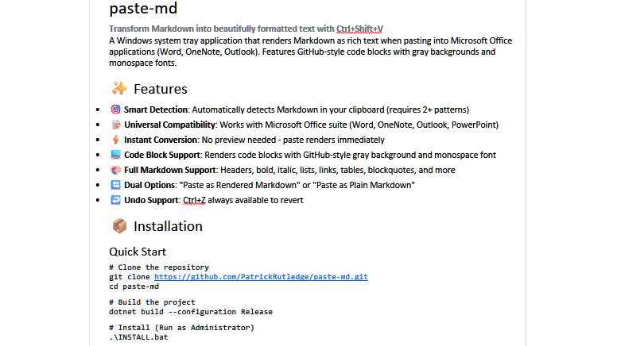Click the Quick Start subheading
The image size is (617, 346).
[138, 252]
